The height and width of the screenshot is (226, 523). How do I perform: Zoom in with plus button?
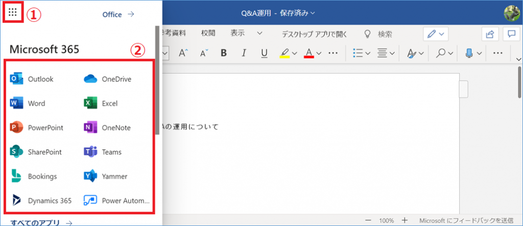coord(405,220)
